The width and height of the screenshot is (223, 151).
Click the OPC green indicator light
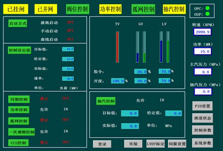pos(207,8)
